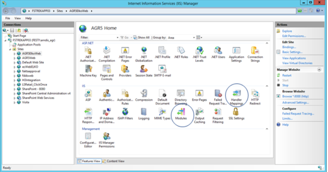
Task: Stop the website
Action: tap(285, 85)
